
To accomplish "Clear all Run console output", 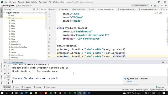I will click(x=9, y=83).
